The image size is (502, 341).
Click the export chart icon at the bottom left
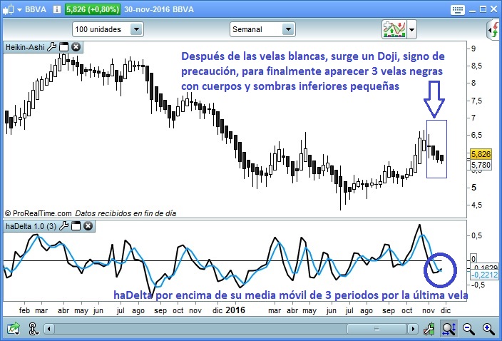(14, 328)
